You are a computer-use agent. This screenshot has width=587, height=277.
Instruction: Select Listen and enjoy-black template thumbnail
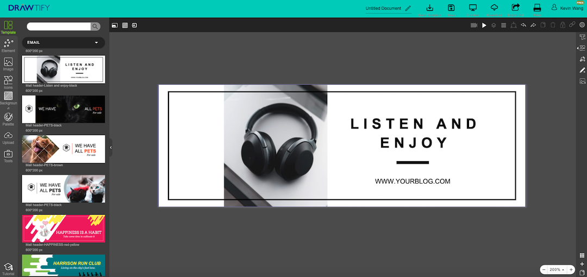(63, 69)
